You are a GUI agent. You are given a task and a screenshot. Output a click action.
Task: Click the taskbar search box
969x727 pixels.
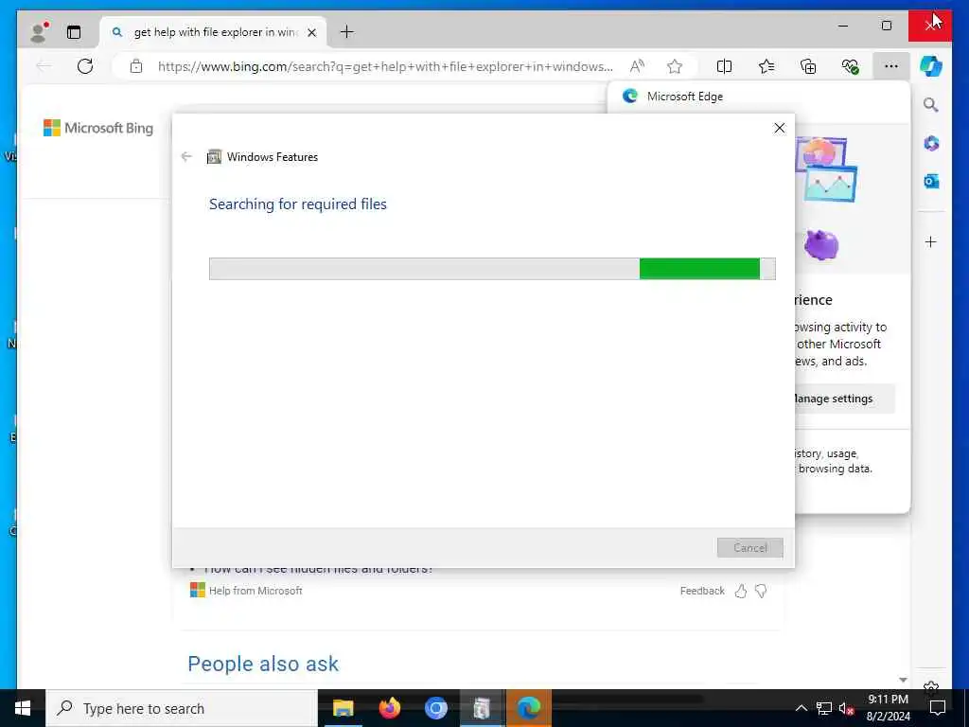click(x=182, y=708)
